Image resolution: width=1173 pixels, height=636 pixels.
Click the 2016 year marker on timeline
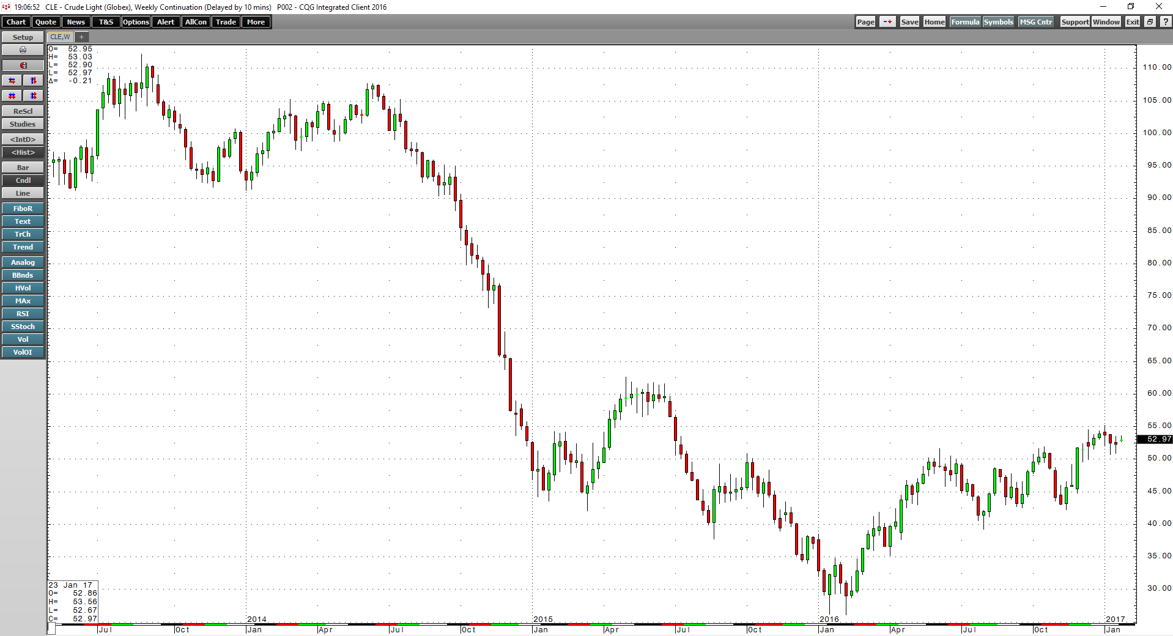829,619
